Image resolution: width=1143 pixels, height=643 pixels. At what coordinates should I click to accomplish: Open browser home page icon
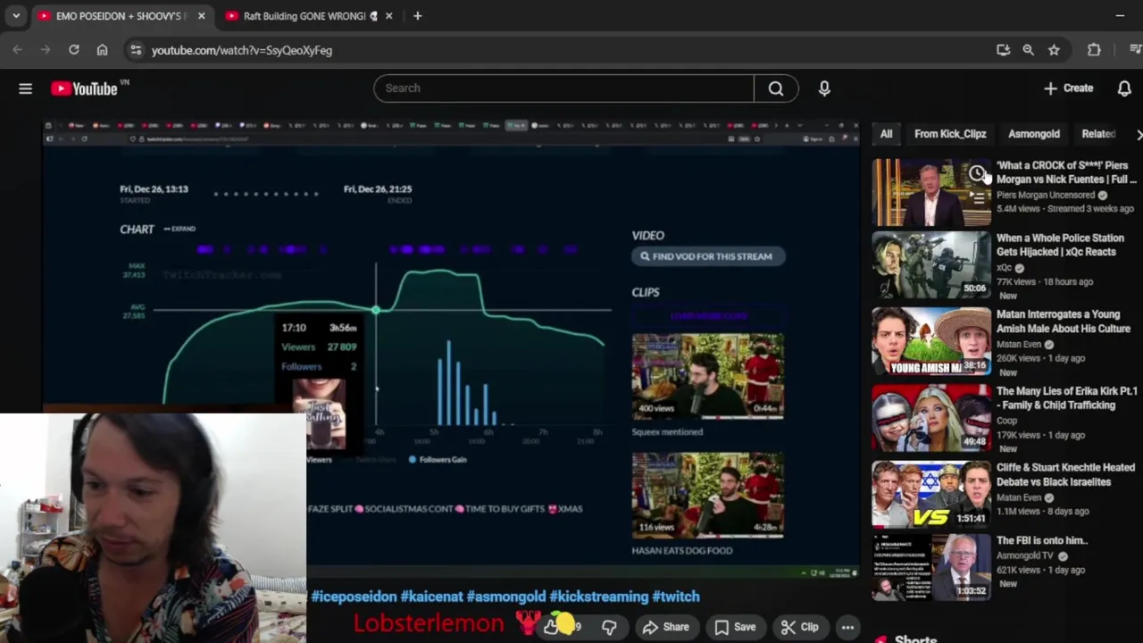(102, 50)
